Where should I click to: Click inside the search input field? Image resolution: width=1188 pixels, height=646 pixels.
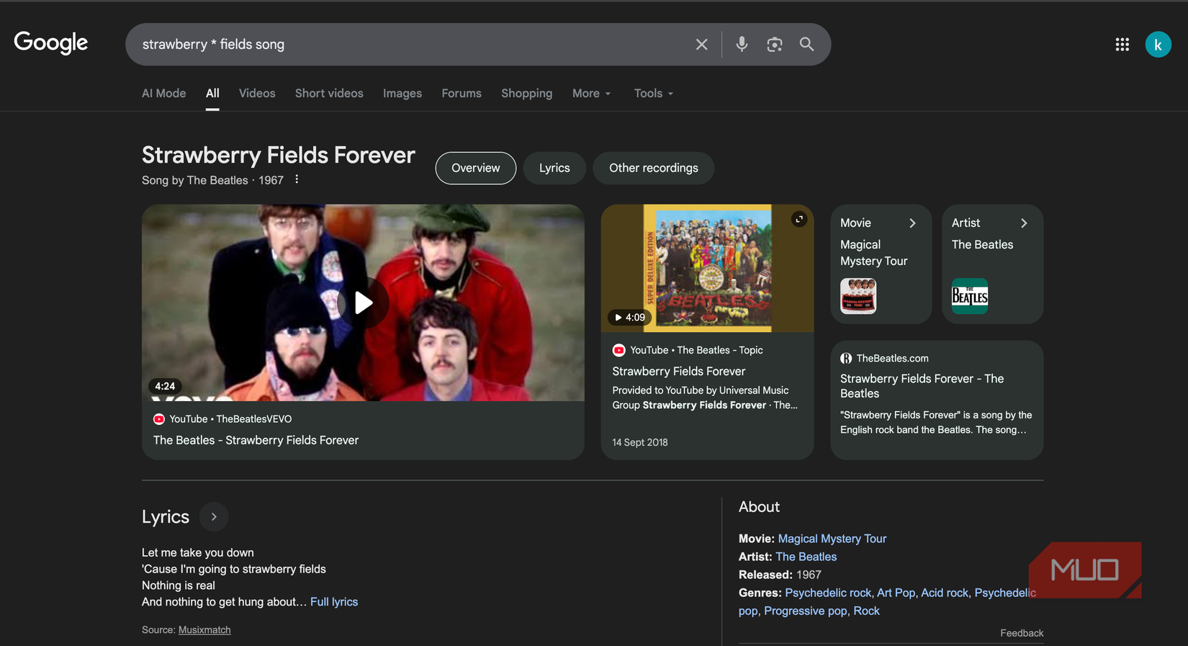tap(410, 45)
